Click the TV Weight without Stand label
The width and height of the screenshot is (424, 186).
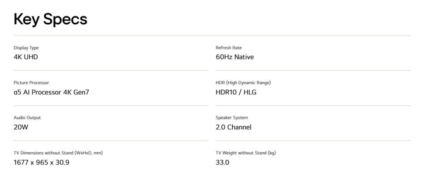tap(246, 153)
